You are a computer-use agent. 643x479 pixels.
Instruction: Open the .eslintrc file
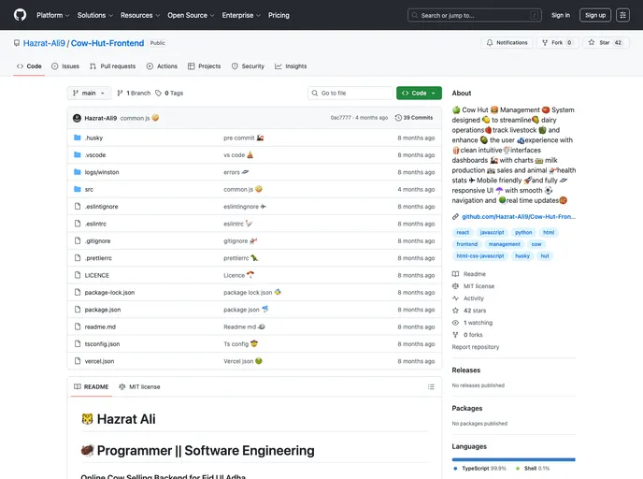[95, 225]
